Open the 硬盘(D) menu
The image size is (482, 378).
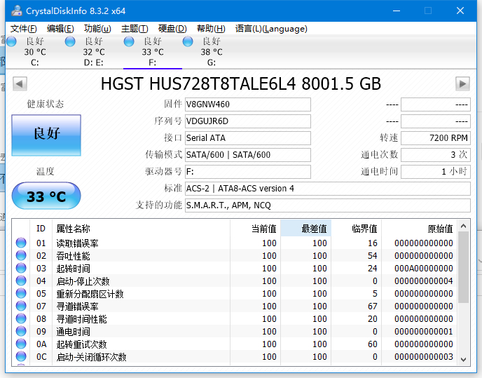[x=172, y=29]
